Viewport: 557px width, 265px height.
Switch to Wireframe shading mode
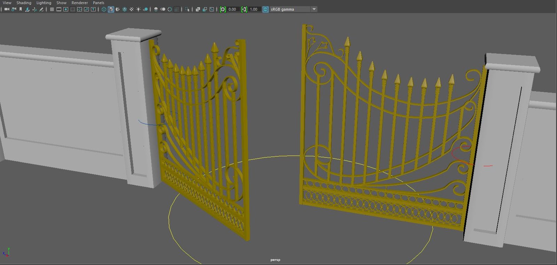tap(104, 9)
